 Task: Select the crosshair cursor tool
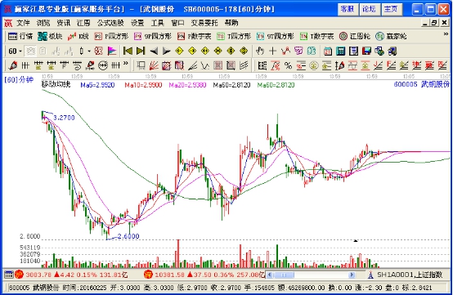(x=272, y=51)
